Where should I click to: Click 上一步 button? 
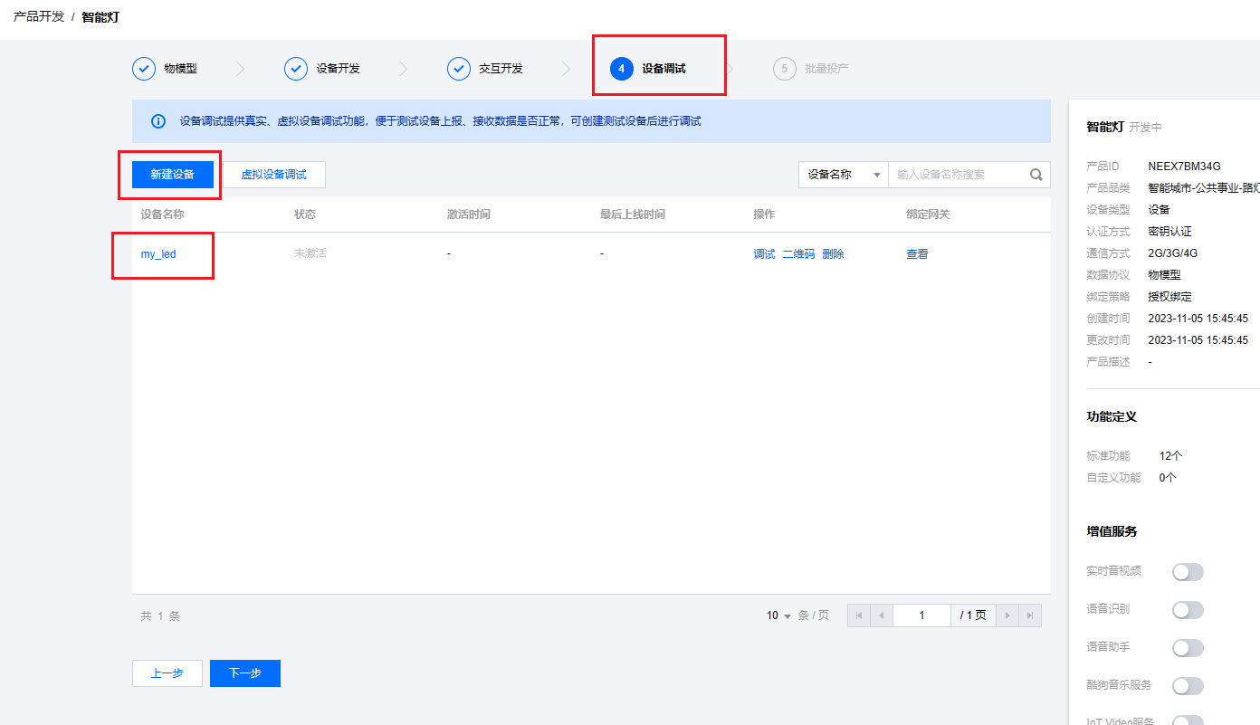point(167,673)
